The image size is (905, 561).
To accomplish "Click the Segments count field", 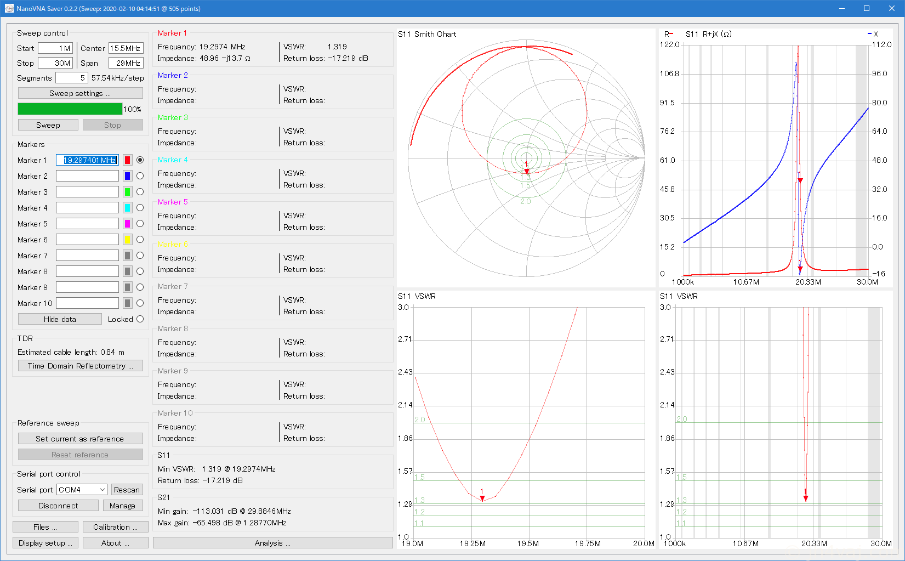I will pyautogui.click(x=71, y=78).
